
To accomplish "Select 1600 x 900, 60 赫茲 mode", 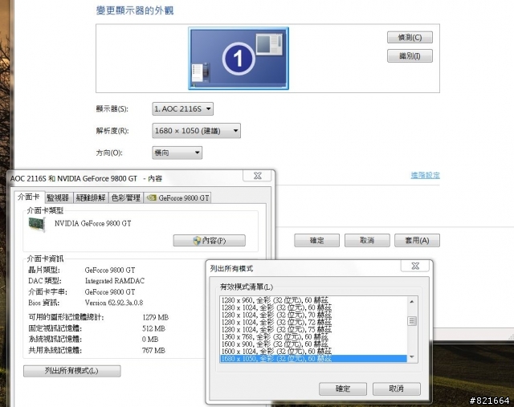I will 313,344.
